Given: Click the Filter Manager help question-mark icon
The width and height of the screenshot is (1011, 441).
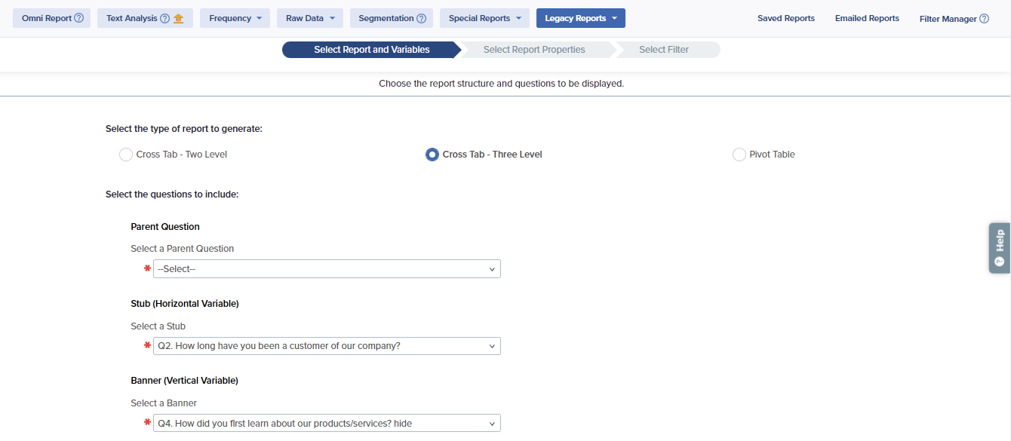Looking at the screenshot, I should pos(984,19).
